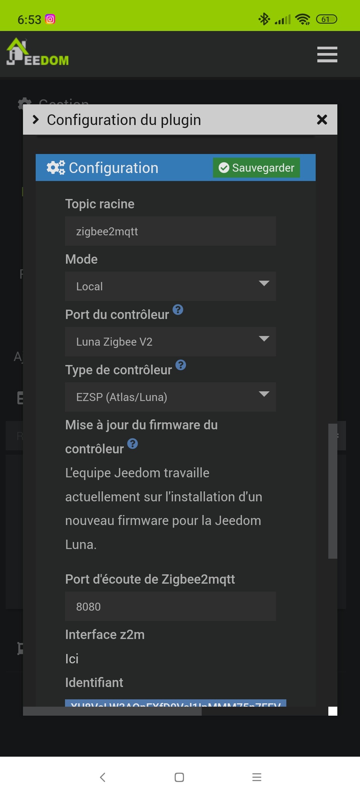Viewport: 360px width, 800px height.
Task: Open the Ici link for z2m interface
Action: (72, 659)
